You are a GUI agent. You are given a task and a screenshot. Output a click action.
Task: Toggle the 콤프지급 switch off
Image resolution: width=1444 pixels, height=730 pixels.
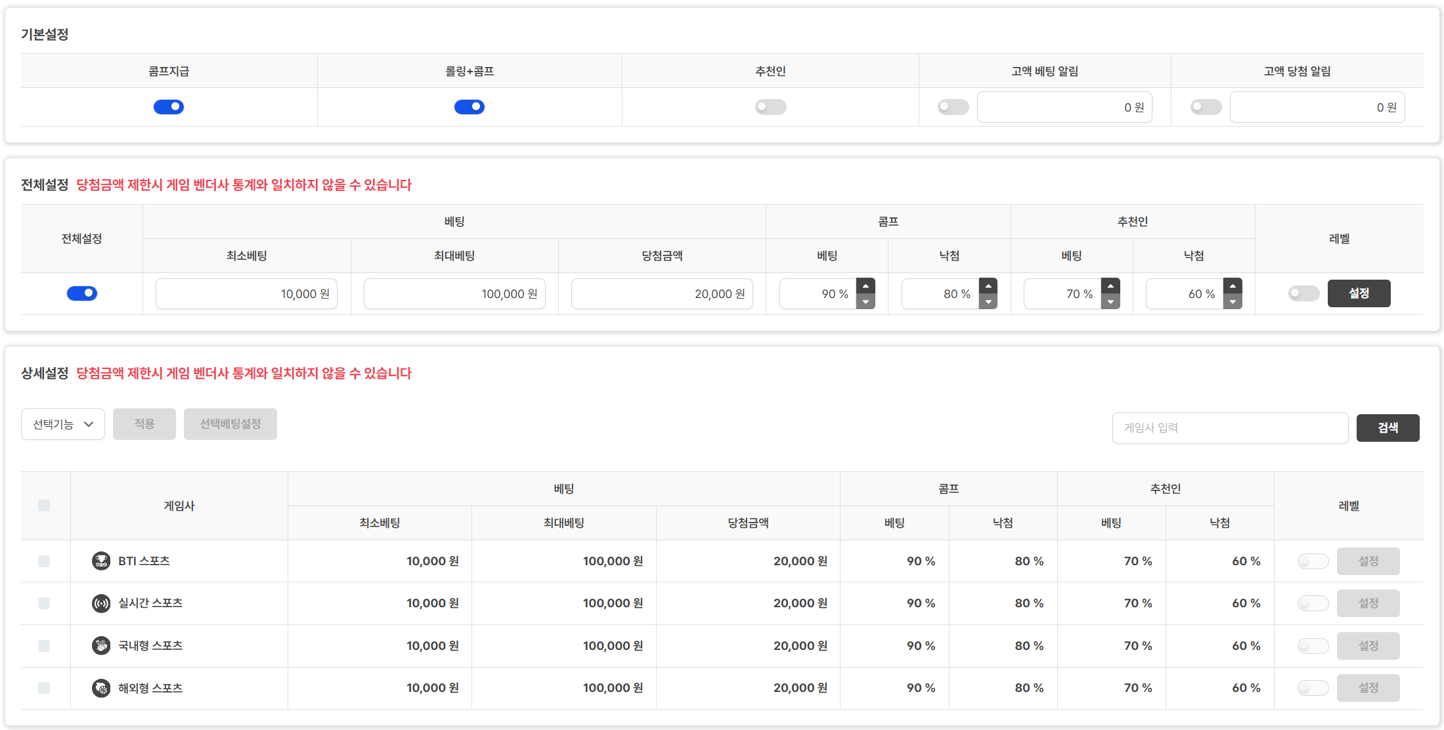click(169, 107)
